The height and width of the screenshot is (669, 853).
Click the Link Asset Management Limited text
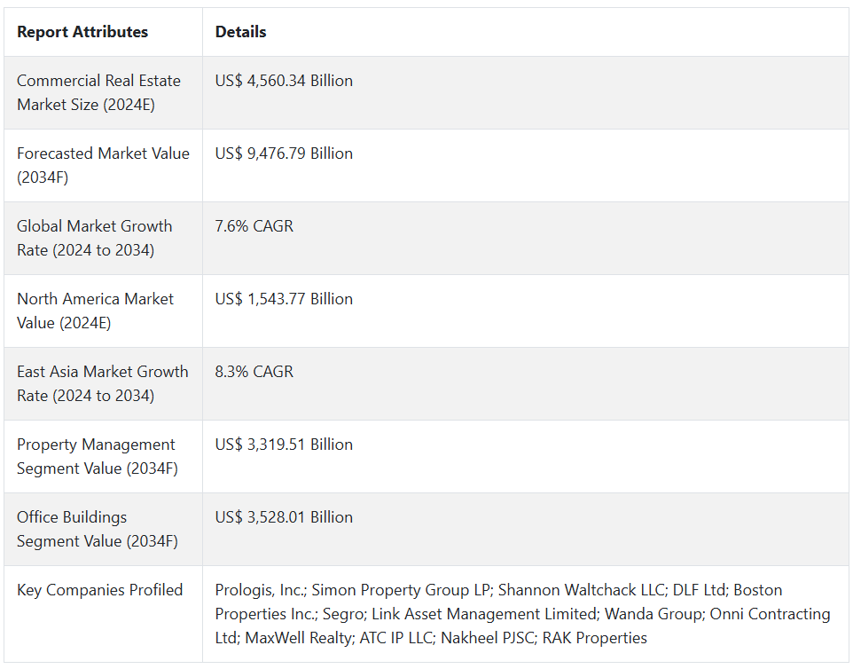(x=483, y=614)
